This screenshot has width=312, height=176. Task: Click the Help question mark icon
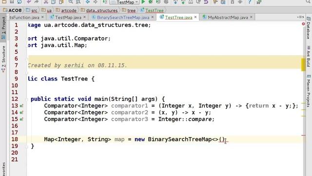pyautogui.click(x=249, y=2)
